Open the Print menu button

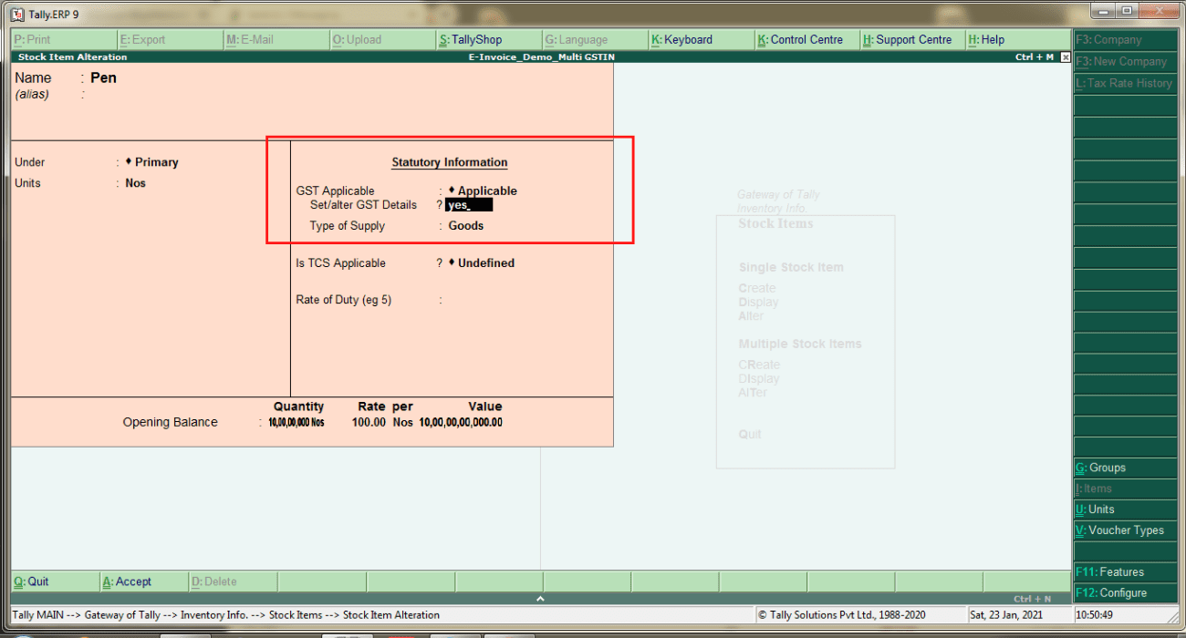tap(64, 40)
